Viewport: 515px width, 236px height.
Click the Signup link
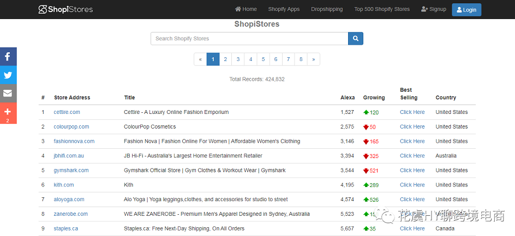click(x=434, y=9)
